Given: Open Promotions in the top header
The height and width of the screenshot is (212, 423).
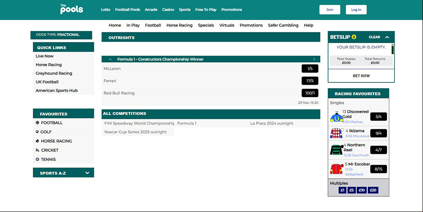Looking at the screenshot, I should coord(231,9).
